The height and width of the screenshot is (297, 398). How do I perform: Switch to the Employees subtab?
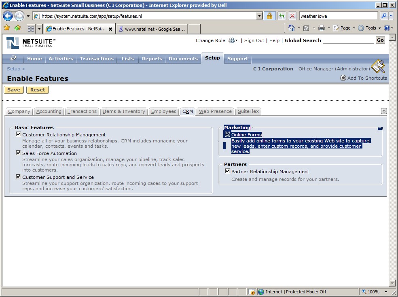pyautogui.click(x=164, y=111)
